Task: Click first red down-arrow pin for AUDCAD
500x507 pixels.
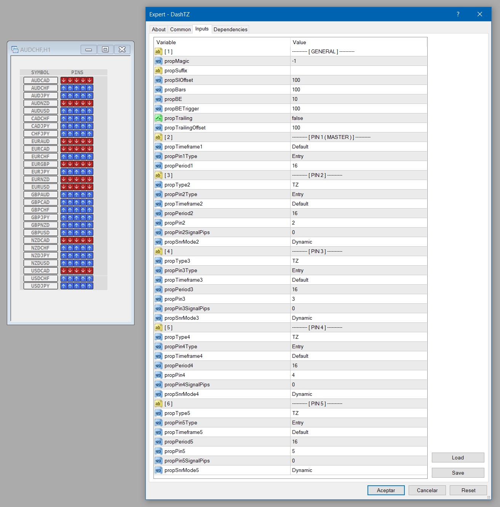Action: coord(64,80)
